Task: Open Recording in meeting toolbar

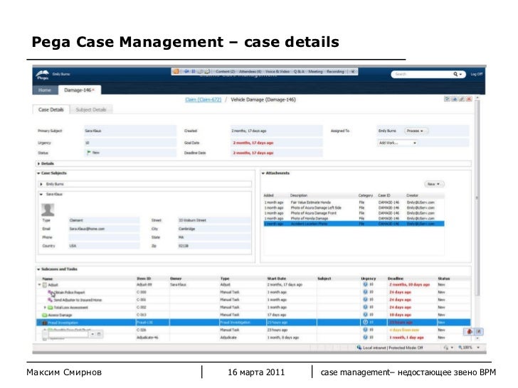Action: pyautogui.click(x=335, y=71)
